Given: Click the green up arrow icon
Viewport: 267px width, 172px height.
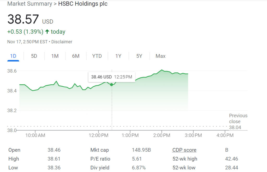Looking at the screenshot, I should (x=47, y=32).
